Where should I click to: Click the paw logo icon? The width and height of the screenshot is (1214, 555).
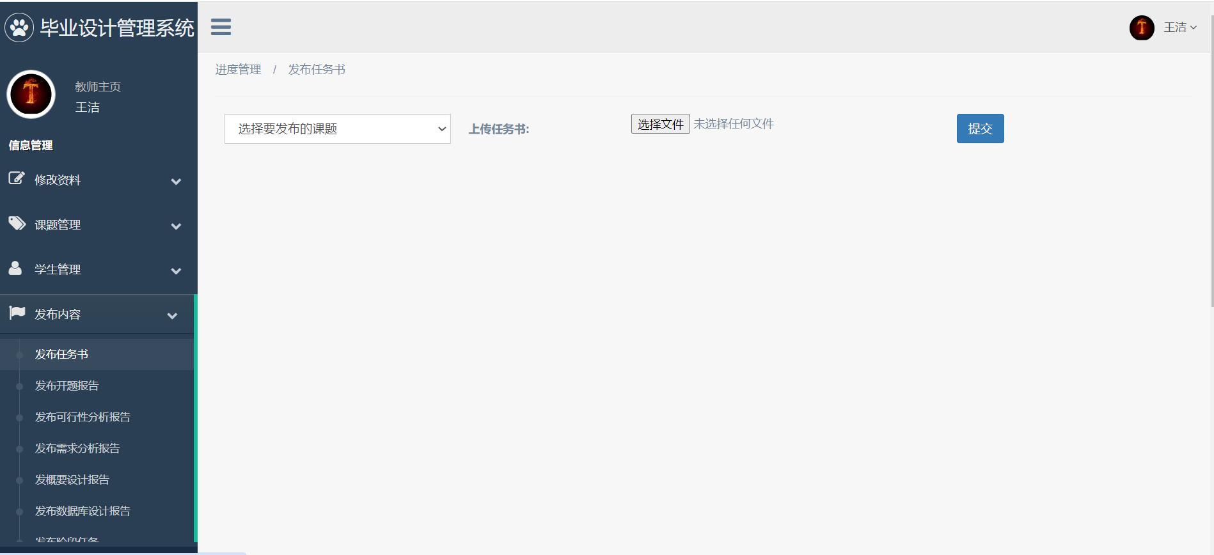pyautogui.click(x=19, y=27)
